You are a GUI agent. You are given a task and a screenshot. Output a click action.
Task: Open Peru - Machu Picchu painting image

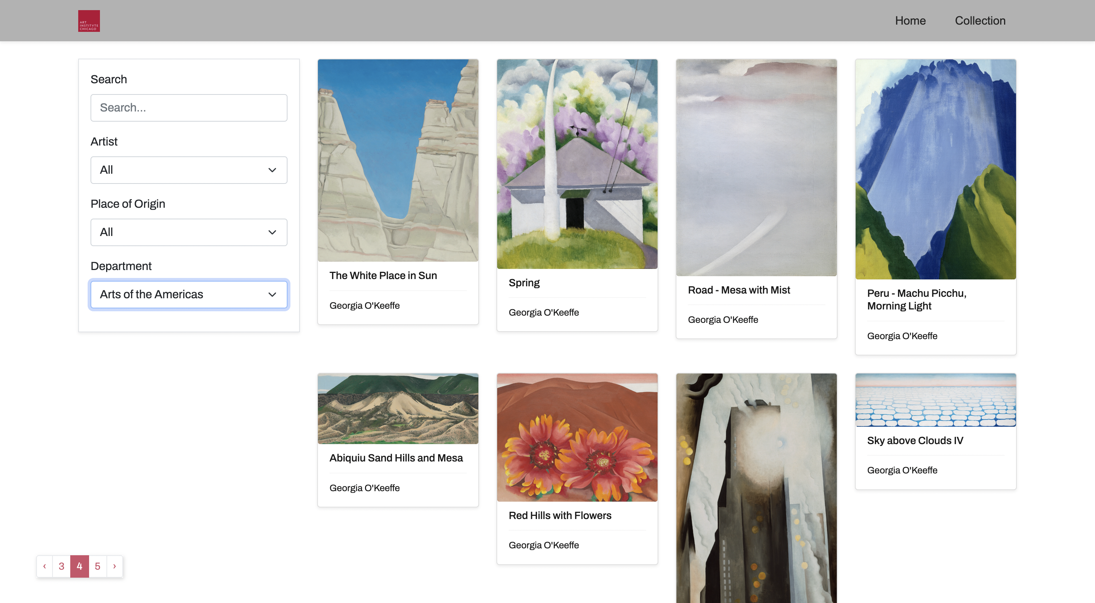(935, 169)
